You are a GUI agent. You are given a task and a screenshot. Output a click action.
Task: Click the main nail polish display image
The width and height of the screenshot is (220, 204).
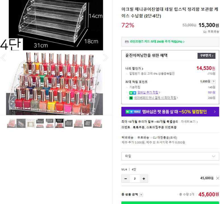pos(55,83)
